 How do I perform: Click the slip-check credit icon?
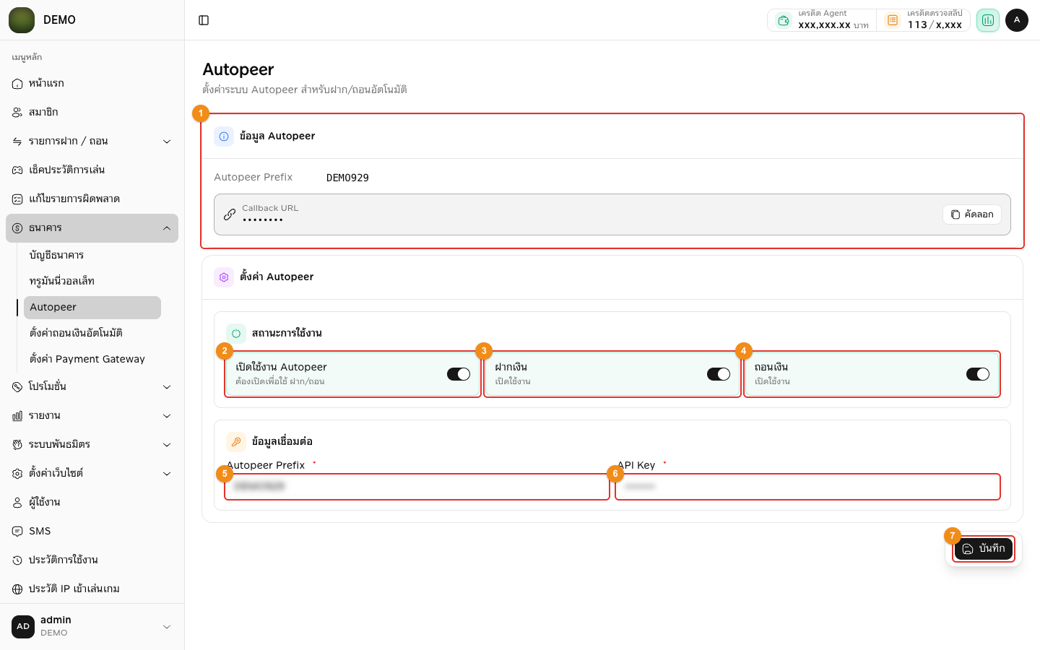pos(893,20)
